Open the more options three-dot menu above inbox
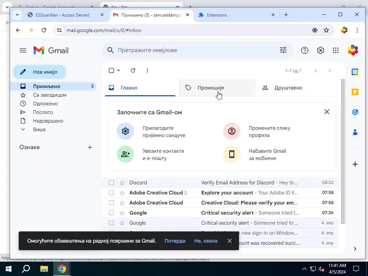 click(x=147, y=70)
